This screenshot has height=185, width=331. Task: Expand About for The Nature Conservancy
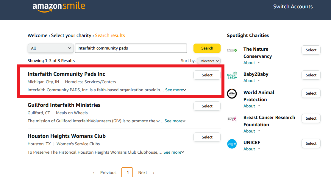tap(252, 63)
